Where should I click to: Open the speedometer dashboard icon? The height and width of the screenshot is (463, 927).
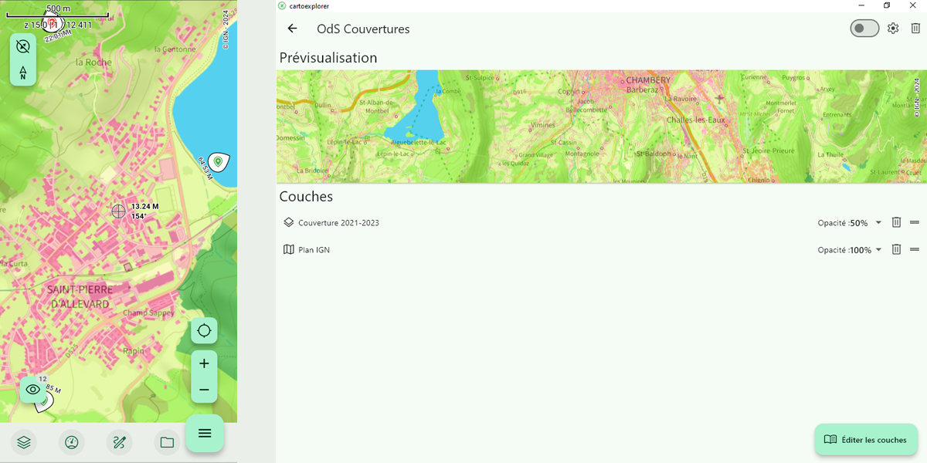(x=71, y=442)
